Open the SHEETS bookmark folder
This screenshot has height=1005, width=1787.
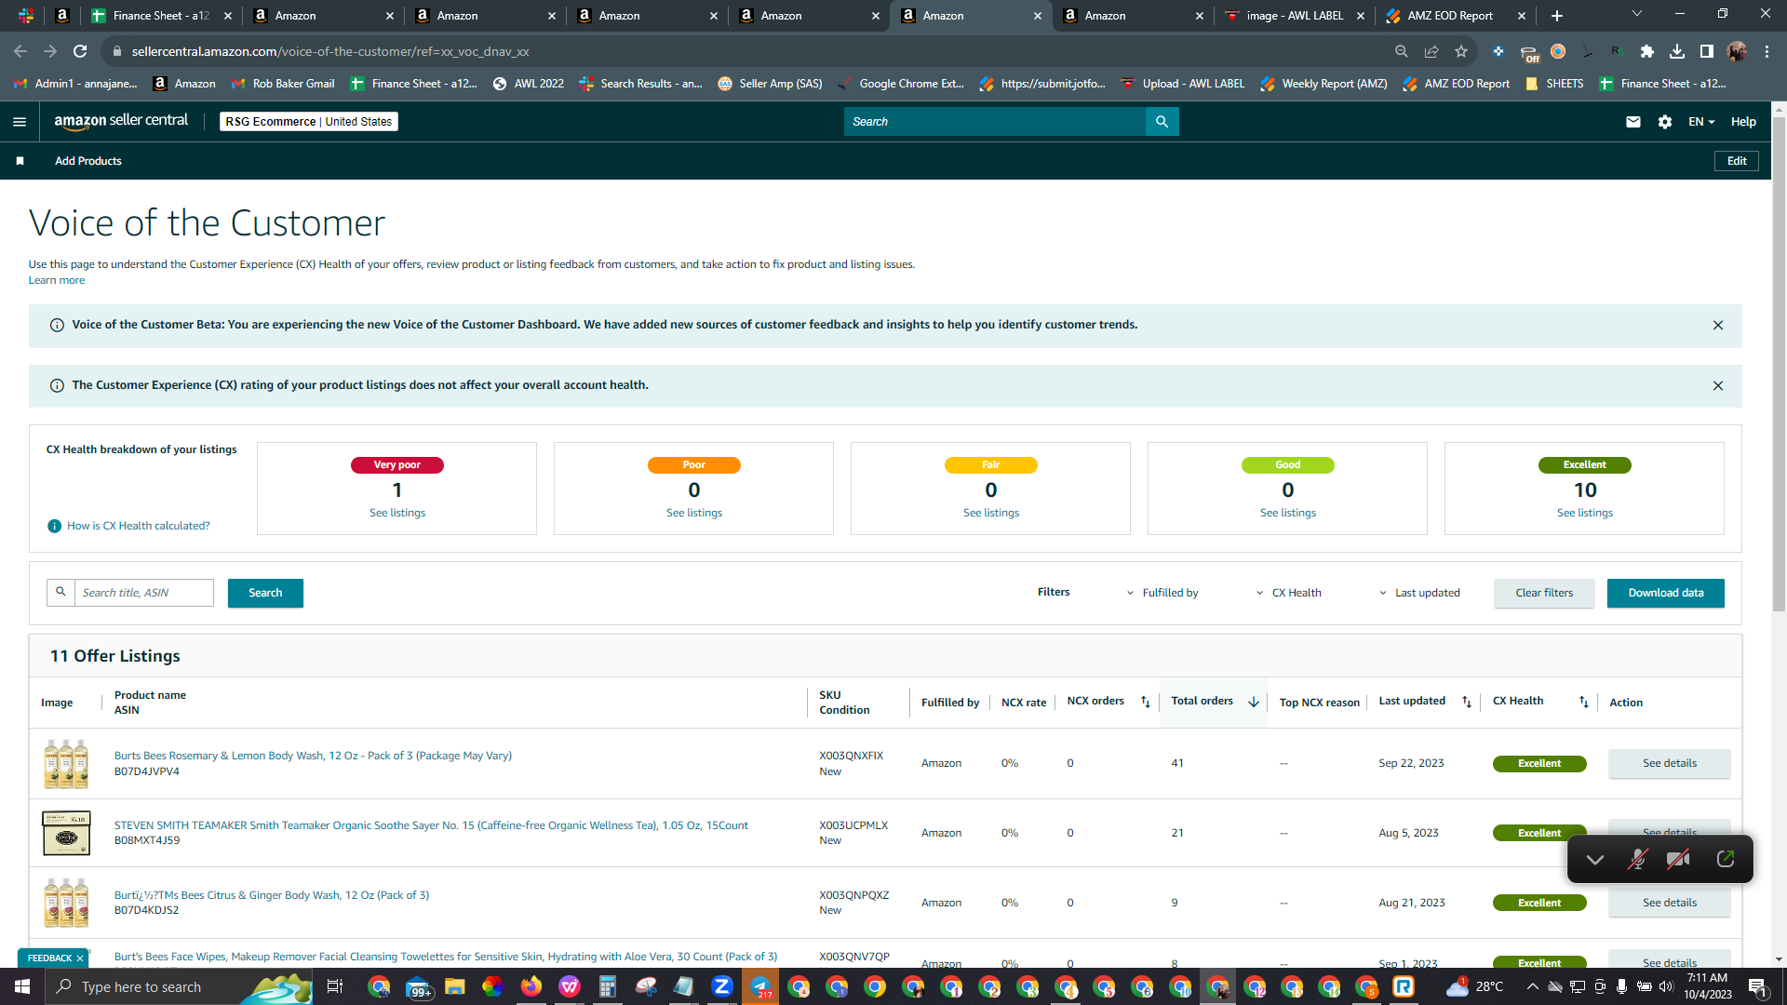[1554, 84]
